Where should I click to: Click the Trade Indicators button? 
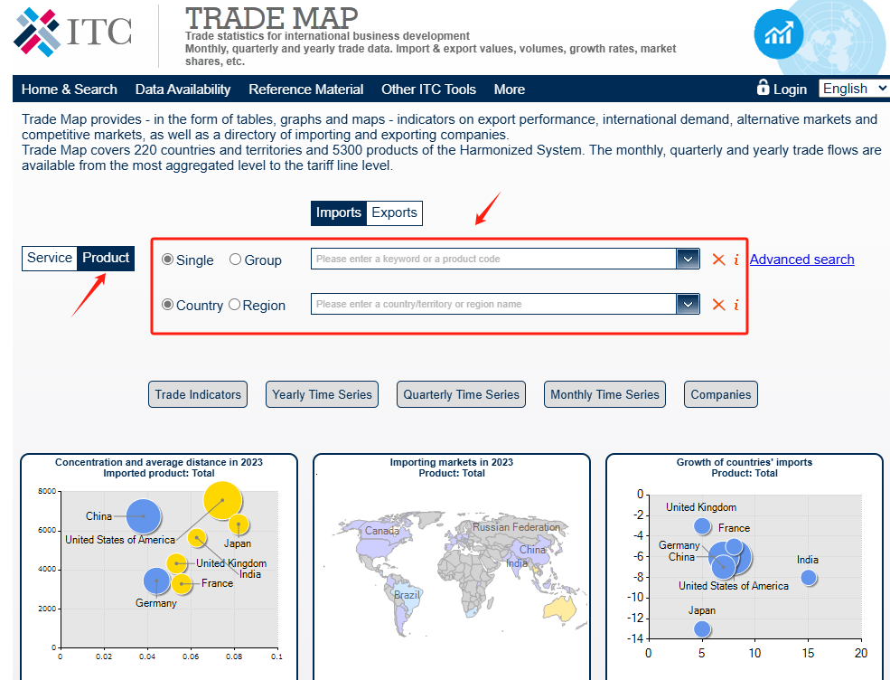198,394
